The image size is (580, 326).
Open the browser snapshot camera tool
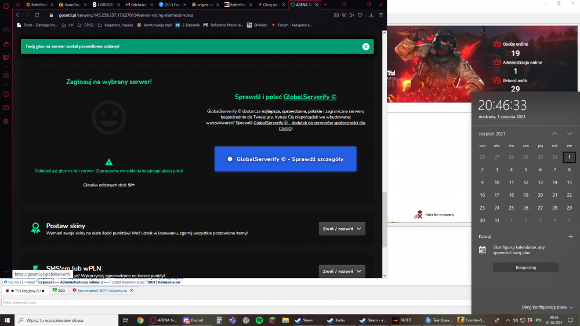[x=336, y=15]
